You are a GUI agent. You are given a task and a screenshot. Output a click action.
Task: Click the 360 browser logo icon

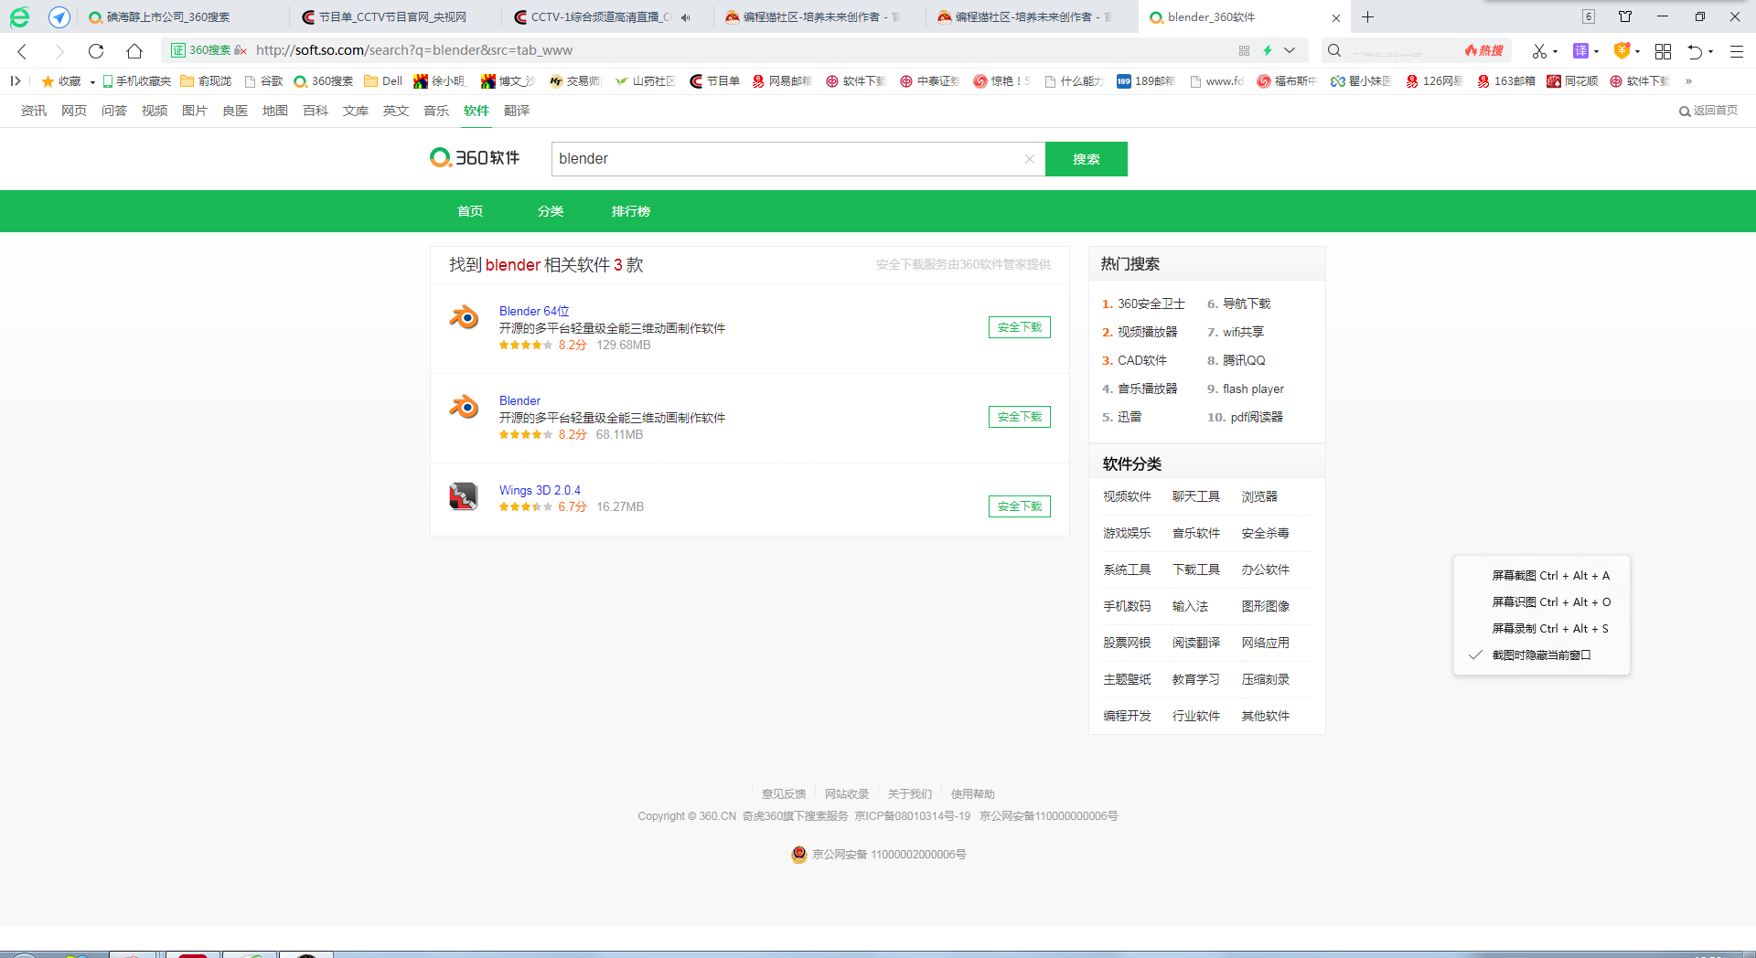(x=19, y=17)
